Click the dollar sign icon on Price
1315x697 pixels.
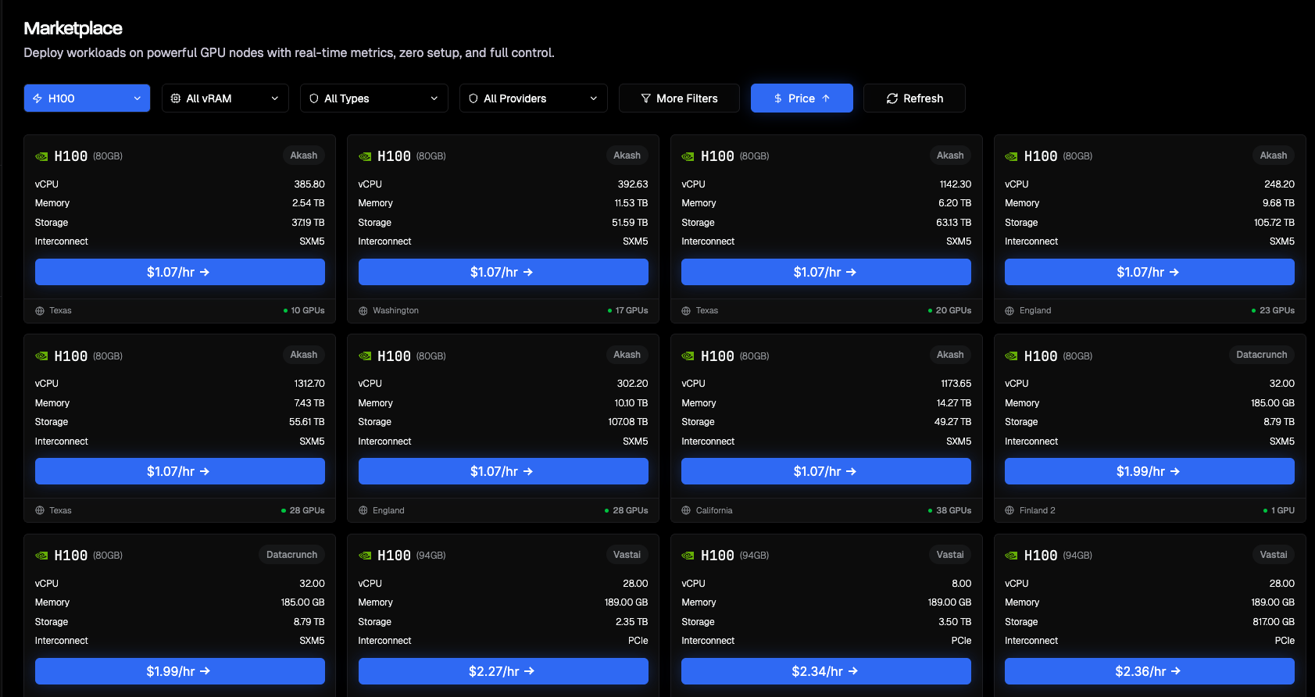(778, 98)
